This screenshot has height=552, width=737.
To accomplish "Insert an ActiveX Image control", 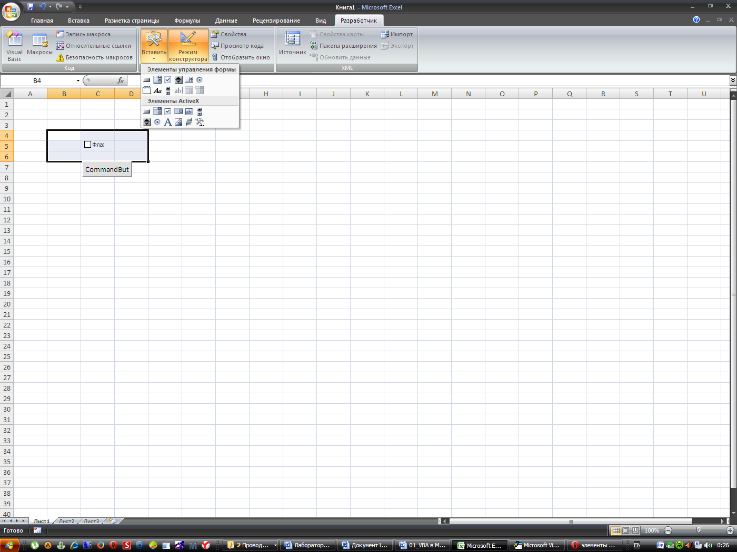I will pyautogui.click(x=178, y=122).
